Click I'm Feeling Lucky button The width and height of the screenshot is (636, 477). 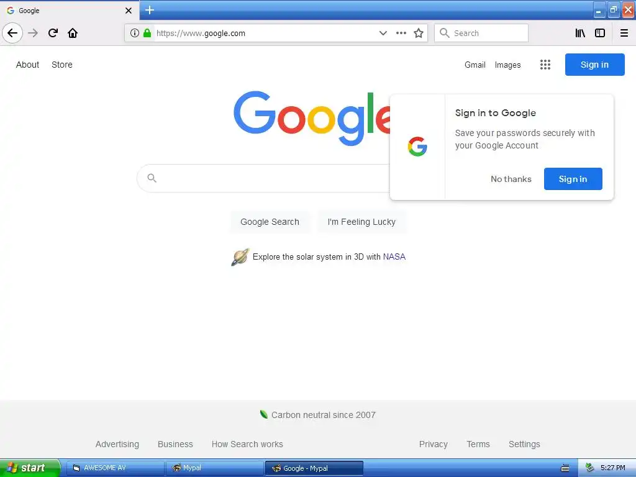click(361, 222)
